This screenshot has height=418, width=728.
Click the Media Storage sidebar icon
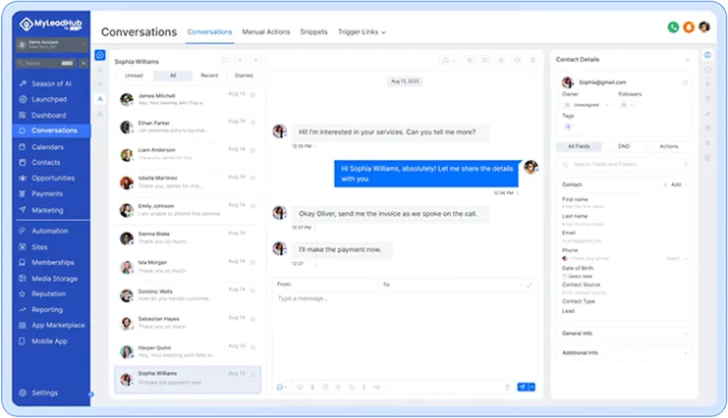pyautogui.click(x=23, y=279)
